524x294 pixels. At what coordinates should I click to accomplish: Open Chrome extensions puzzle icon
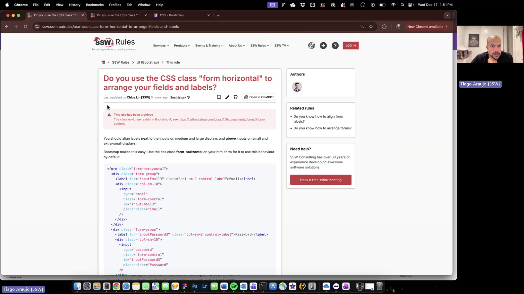click(384, 26)
